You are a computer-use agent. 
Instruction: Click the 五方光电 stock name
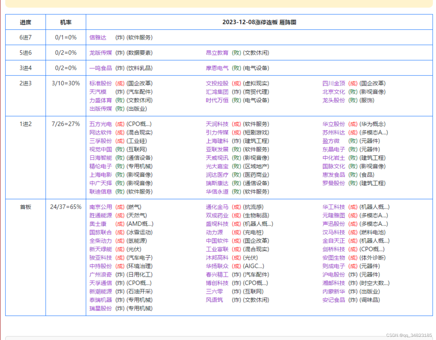(101, 124)
